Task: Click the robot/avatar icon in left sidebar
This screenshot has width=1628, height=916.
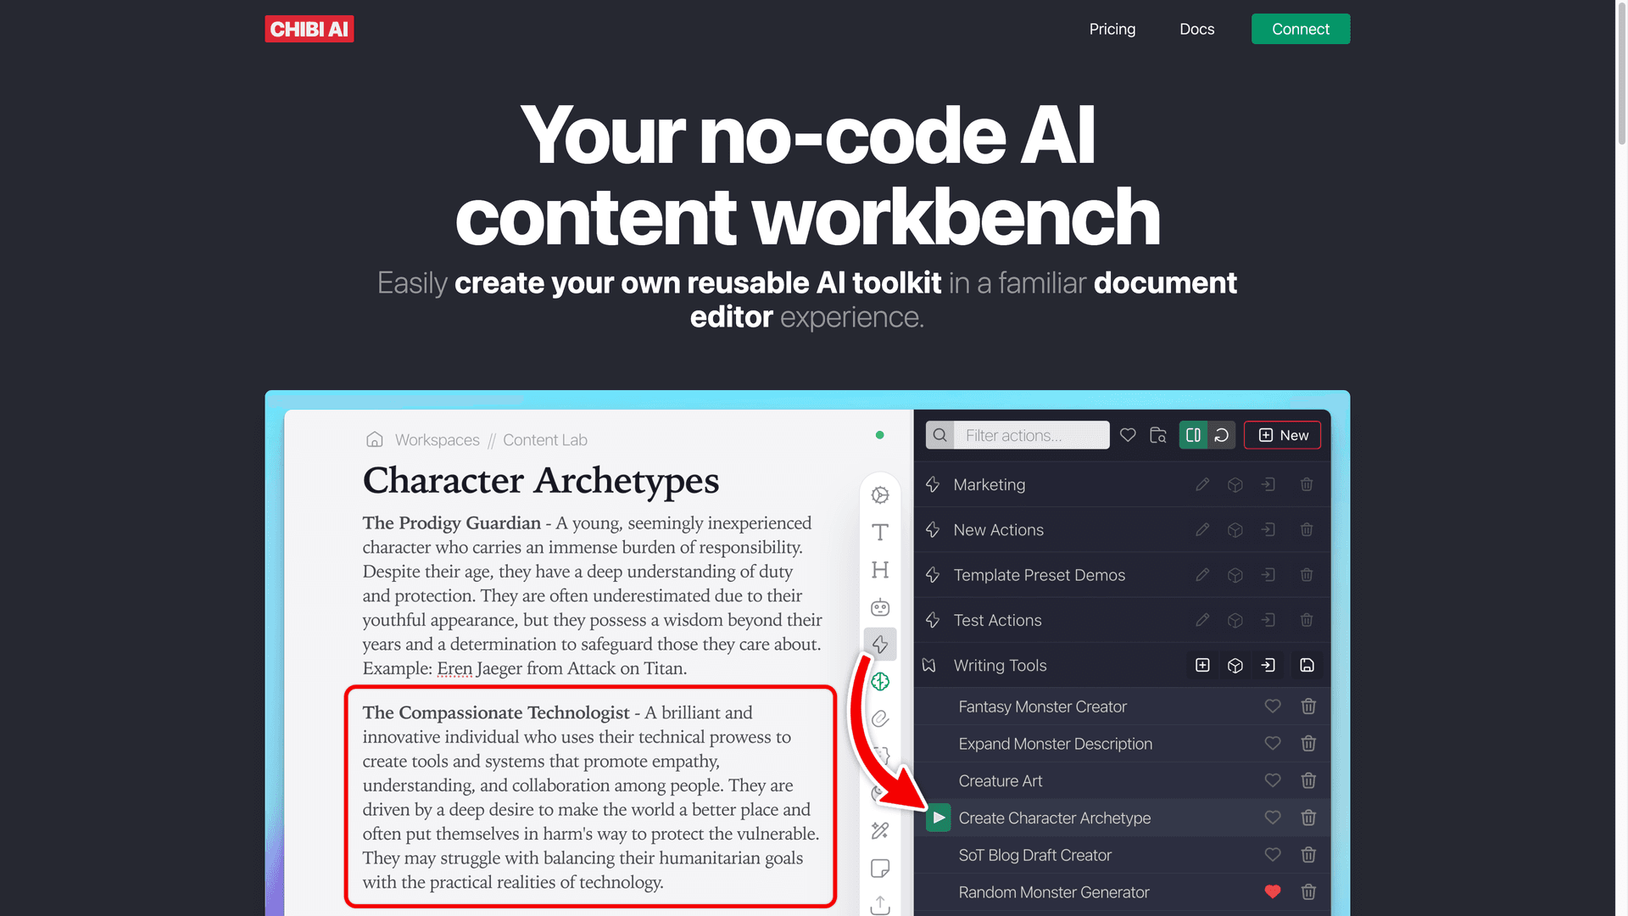Action: 880,606
